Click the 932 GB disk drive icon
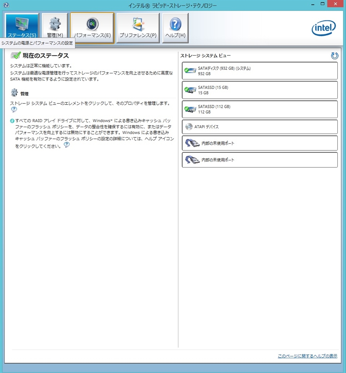Image resolution: width=346 pixels, height=373 pixels. [190, 70]
